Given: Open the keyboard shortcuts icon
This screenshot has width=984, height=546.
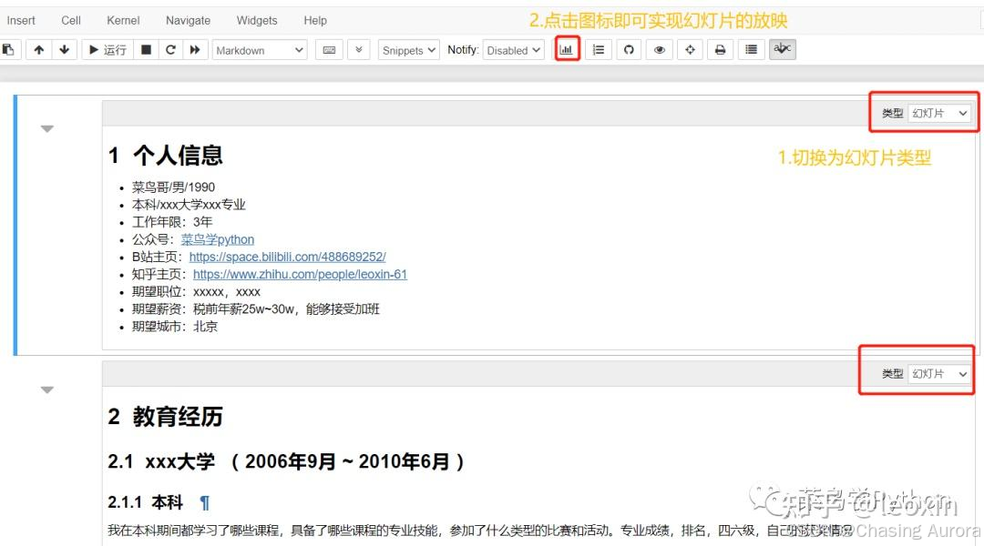Looking at the screenshot, I should pyautogui.click(x=328, y=50).
